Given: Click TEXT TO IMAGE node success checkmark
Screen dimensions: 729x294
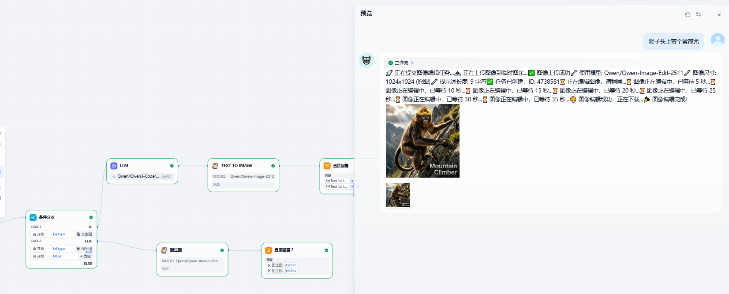Looking at the screenshot, I should click(x=273, y=166).
